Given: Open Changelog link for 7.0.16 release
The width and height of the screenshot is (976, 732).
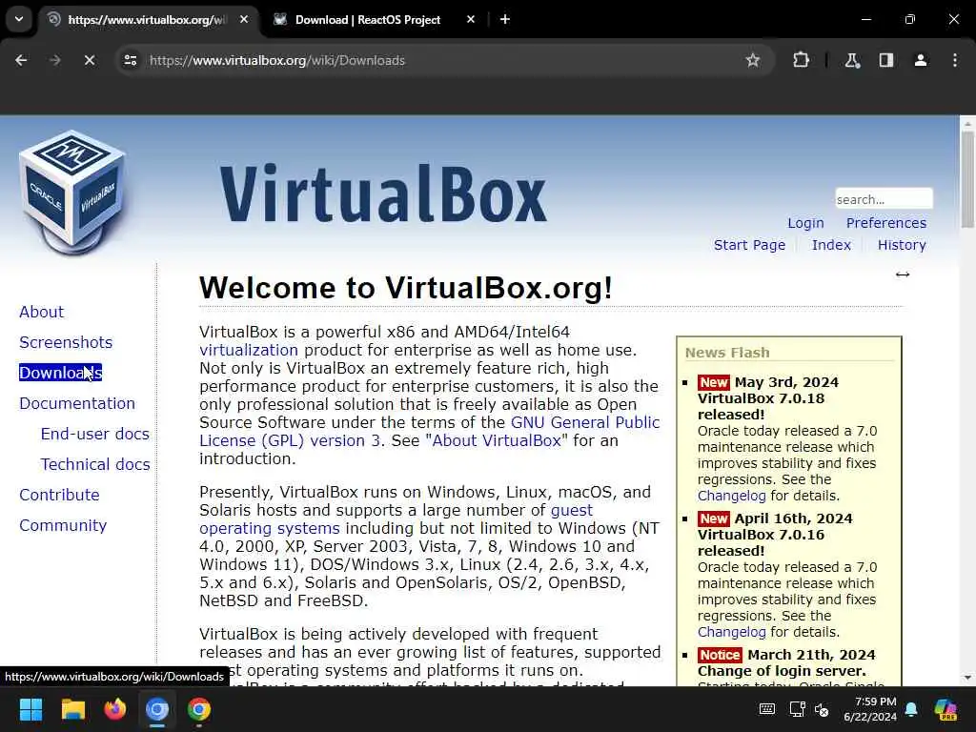Looking at the screenshot, I should tap(731, 632).
